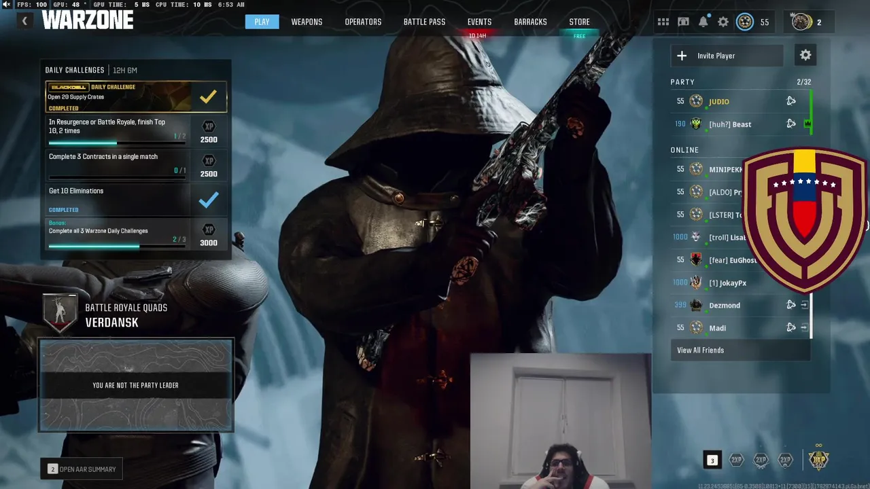This screenshot has width=870, height=489.
Task: Switch to the WEAPONS tab
Action: tap(307, 22)
